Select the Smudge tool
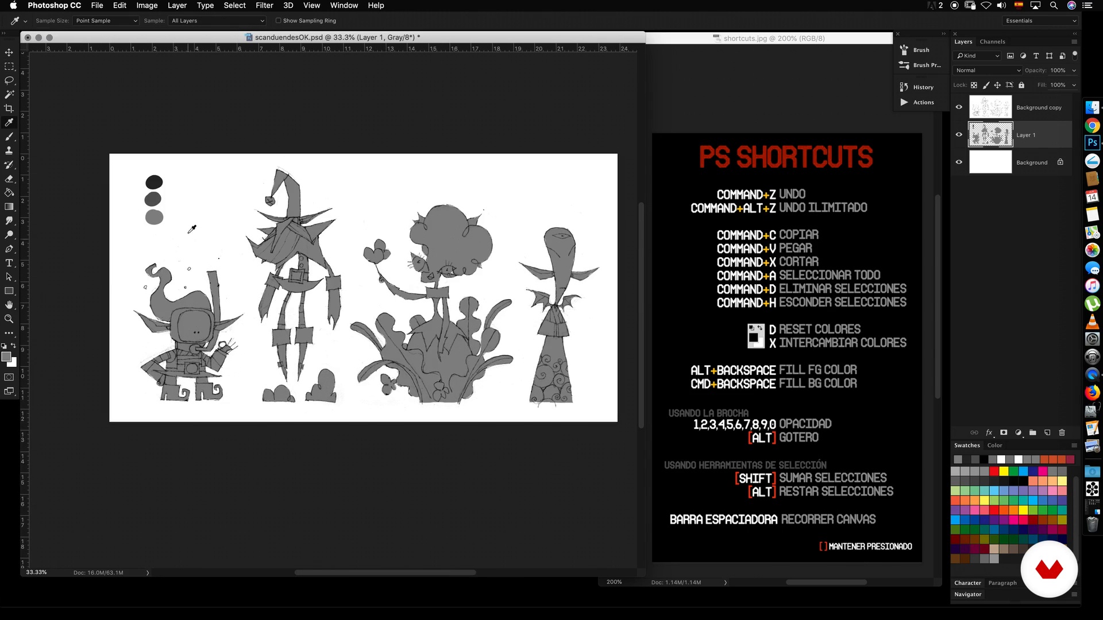The height and width of the screenshot is (620, 1103). [9, 220]
